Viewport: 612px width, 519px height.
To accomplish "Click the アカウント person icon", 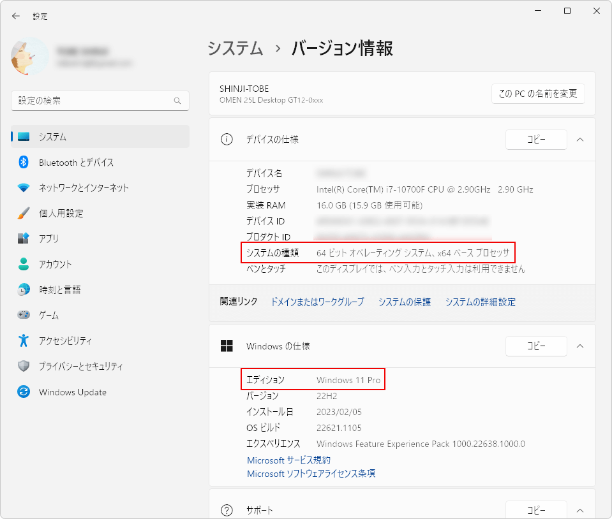I will point(24,264).
